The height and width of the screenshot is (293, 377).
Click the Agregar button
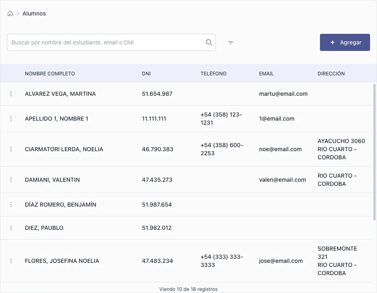(x=345, y=42)
